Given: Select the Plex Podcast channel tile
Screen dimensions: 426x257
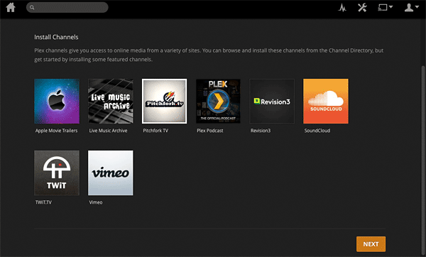Looking at the screenshot, I should click(218, 102).
